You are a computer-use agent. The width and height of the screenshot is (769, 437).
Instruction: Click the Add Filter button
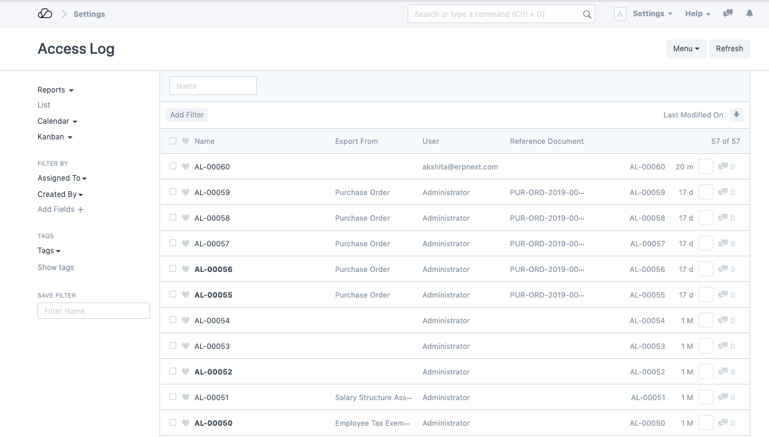tap(187, 115)
